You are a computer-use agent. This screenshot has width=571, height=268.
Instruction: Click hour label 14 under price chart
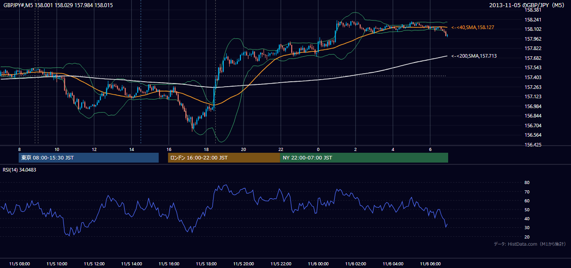click(x=131, y=149)
